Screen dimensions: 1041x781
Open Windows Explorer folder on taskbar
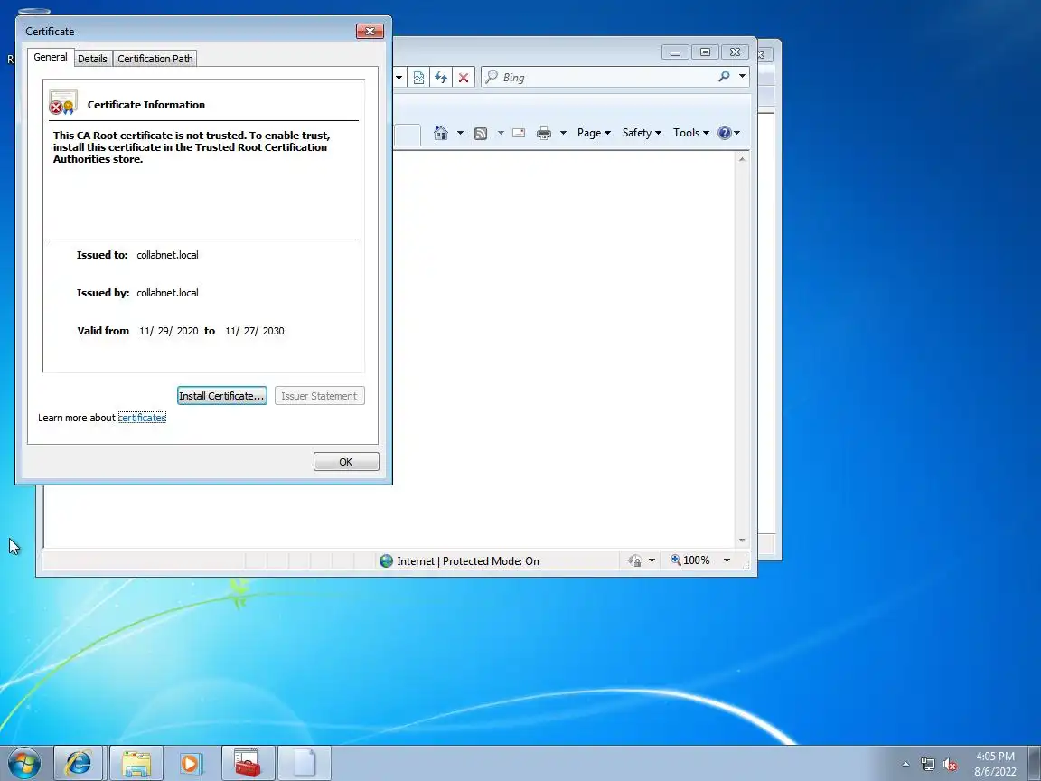(136, 763)
